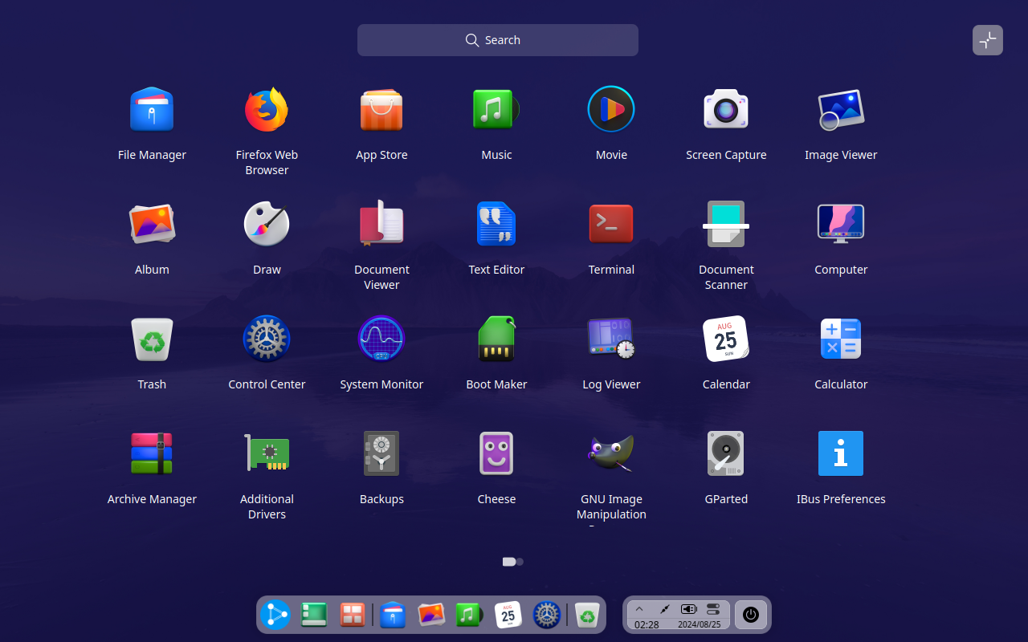The height and width of the screenshot is (642, 1028).
Task: Open the Terminal app
Action: click(x=611, y=224)
